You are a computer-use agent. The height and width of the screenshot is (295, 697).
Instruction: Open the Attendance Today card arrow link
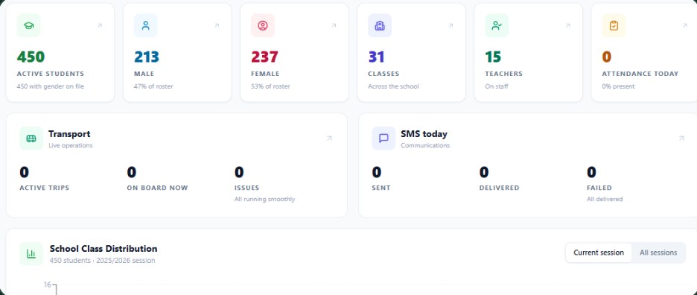684,26
